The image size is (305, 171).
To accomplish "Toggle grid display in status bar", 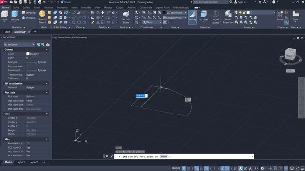I will coord(183,168).
